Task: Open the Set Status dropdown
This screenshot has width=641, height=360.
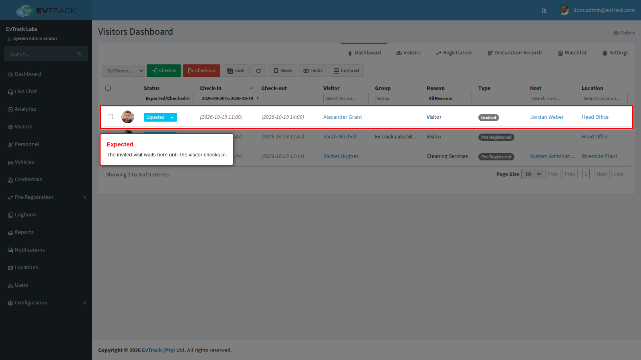Action: [x=123, y=71]
